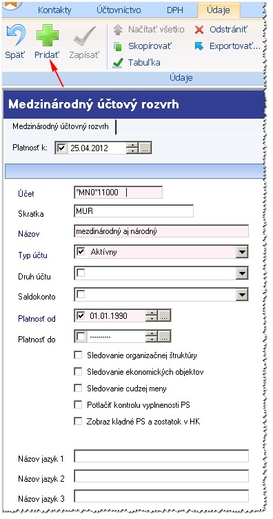Image resolution: width=273 pixels, height=519 pixels.
Task: Click Načítať všetko in the ribbon
Action: pyautogui.click(x=149, y=30)
